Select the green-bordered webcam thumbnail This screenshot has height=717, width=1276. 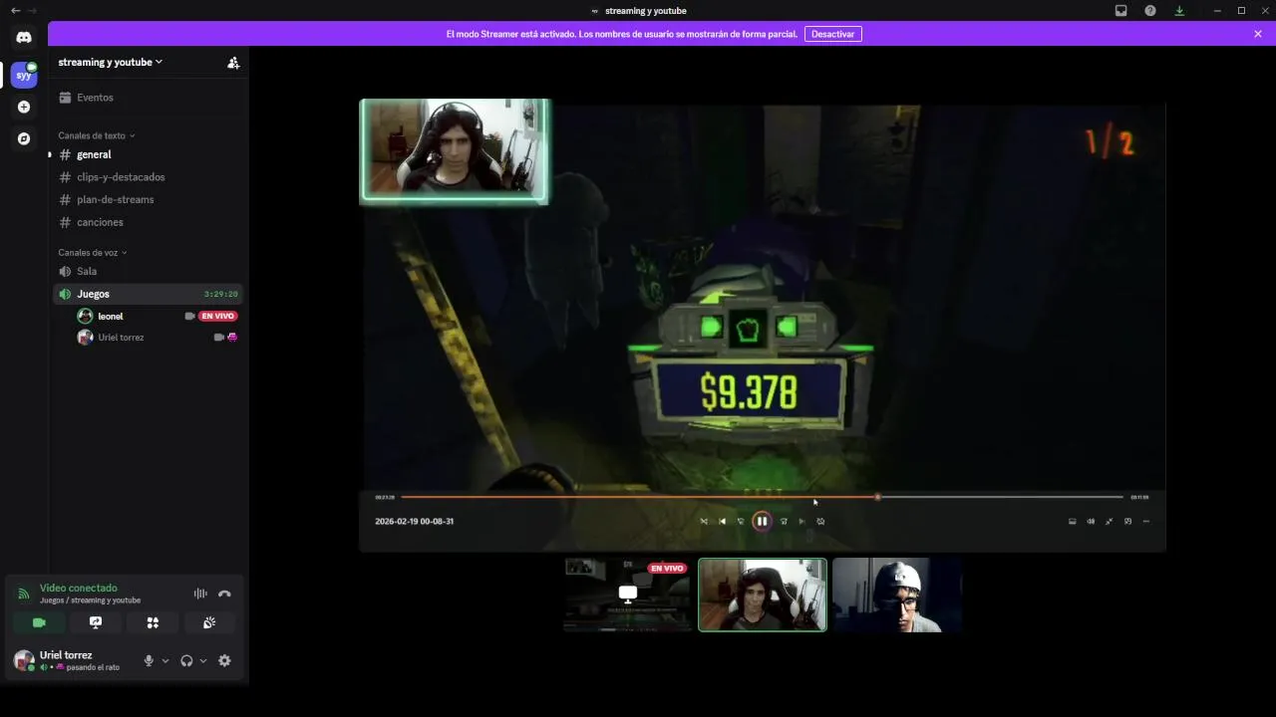[763, 595]
